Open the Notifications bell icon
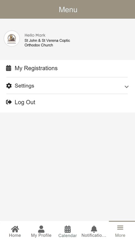This screenshot has width=135, height=241. pos(94,229)
